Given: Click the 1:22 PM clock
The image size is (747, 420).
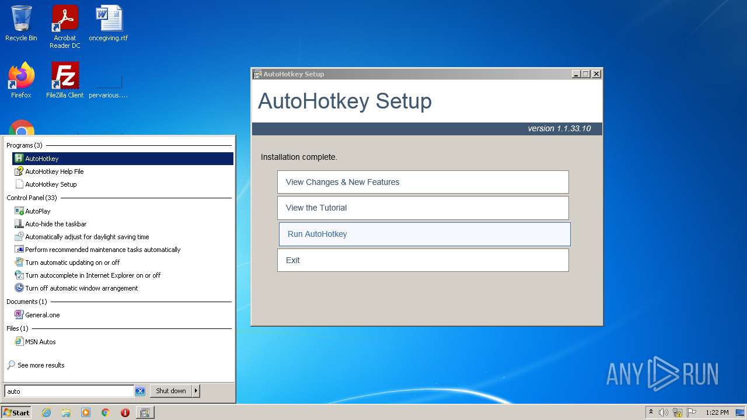Looking at the screenshot, I should pos(717,412).
